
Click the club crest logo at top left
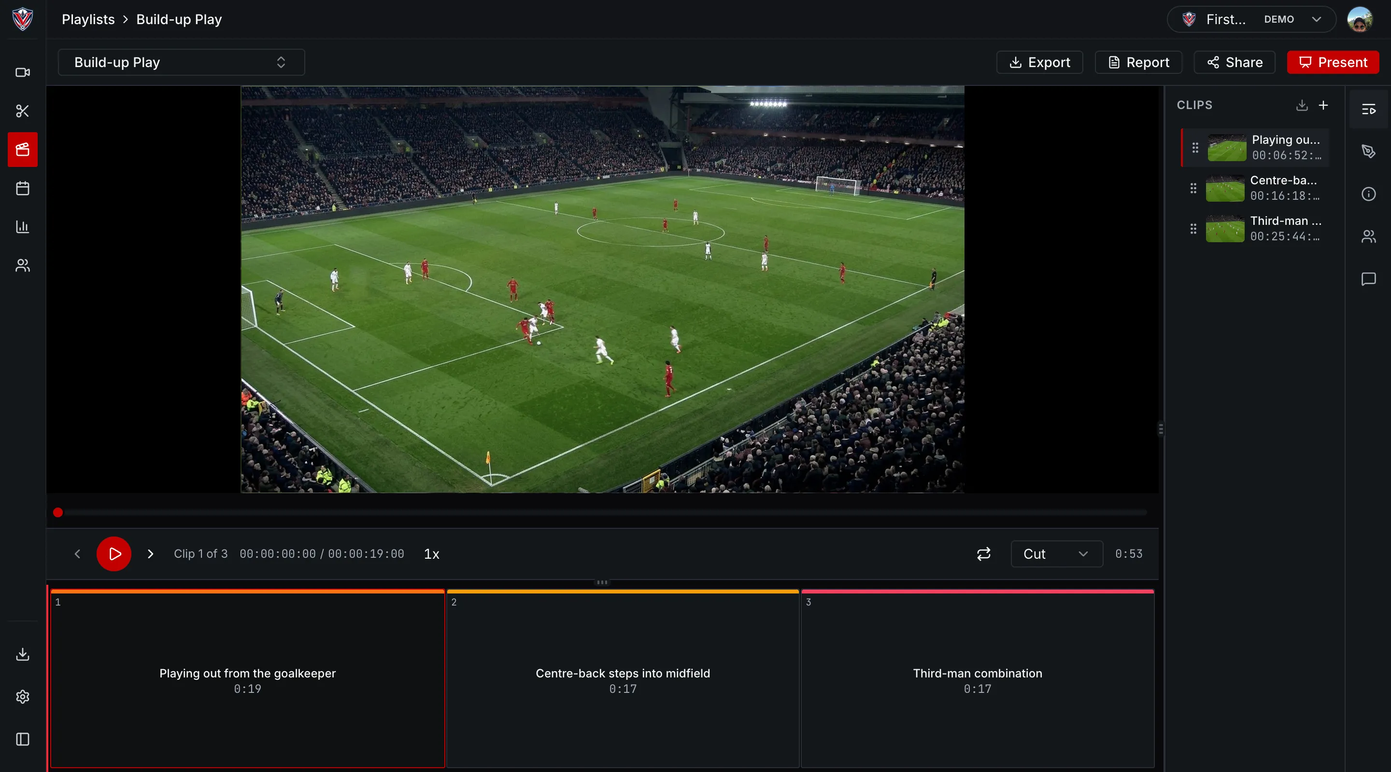(x=23, y=19)
